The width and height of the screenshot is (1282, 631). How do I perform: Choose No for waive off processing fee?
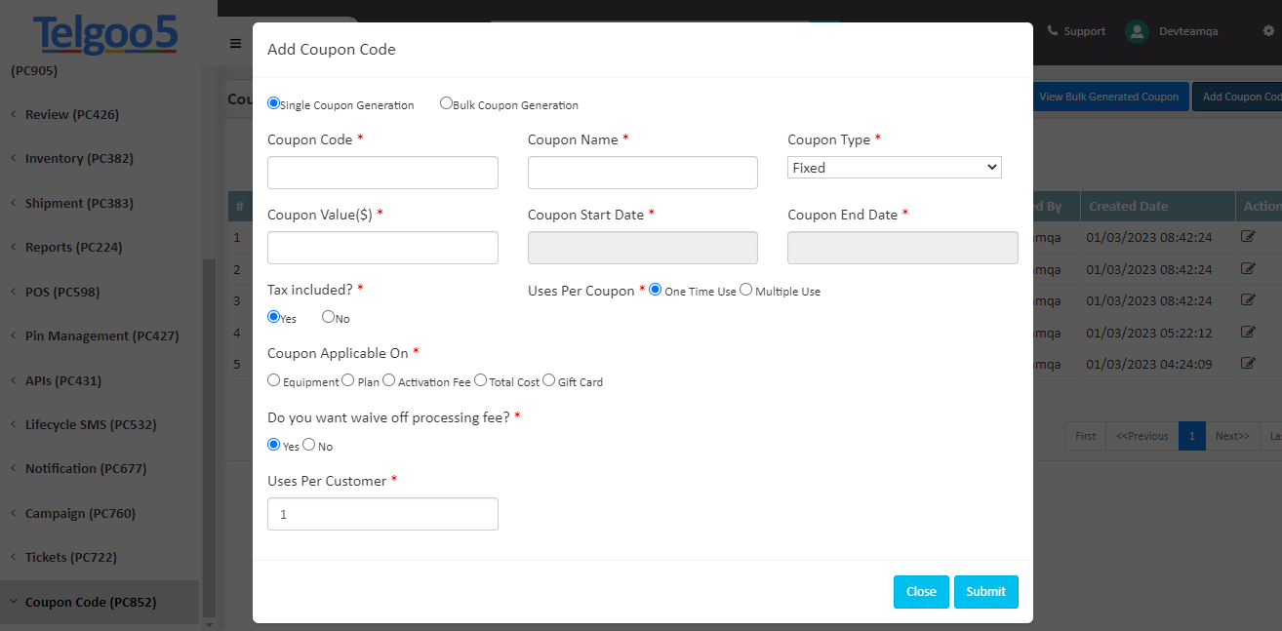pyautogui.click(x=308, y=444)
